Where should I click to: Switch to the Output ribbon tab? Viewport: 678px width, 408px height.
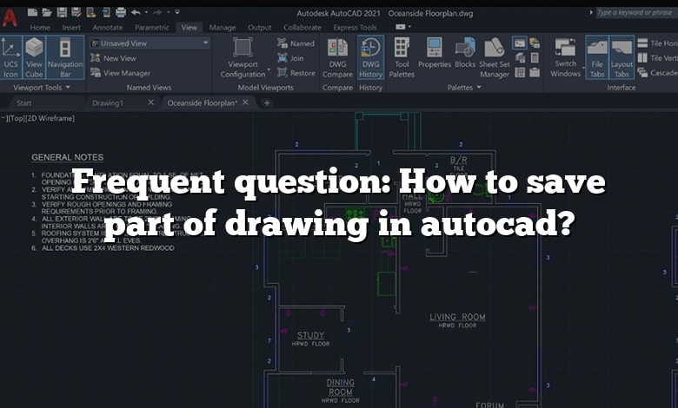(259, 27)
